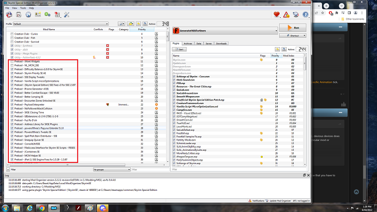Open Settings wrench and screwdriver icon
The height and width of the screenshot is (212, 377).
[x=67, y=15]
